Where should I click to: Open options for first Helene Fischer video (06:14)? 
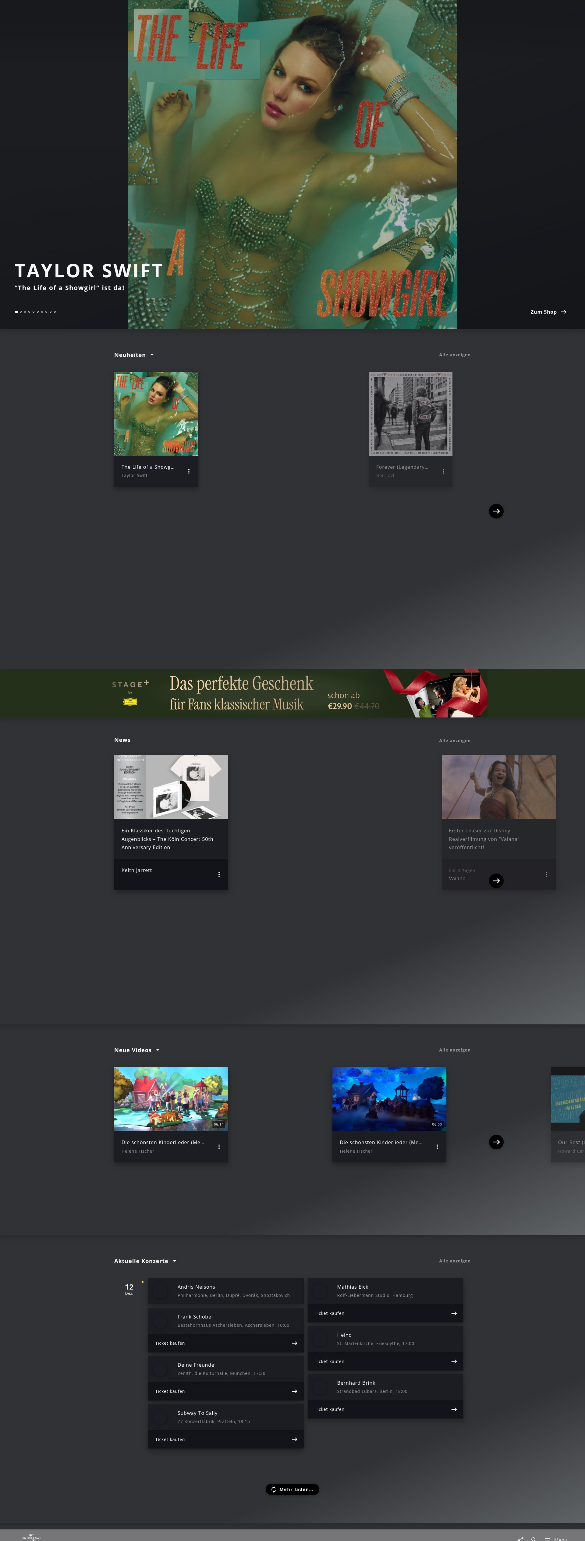point(219,1147)
